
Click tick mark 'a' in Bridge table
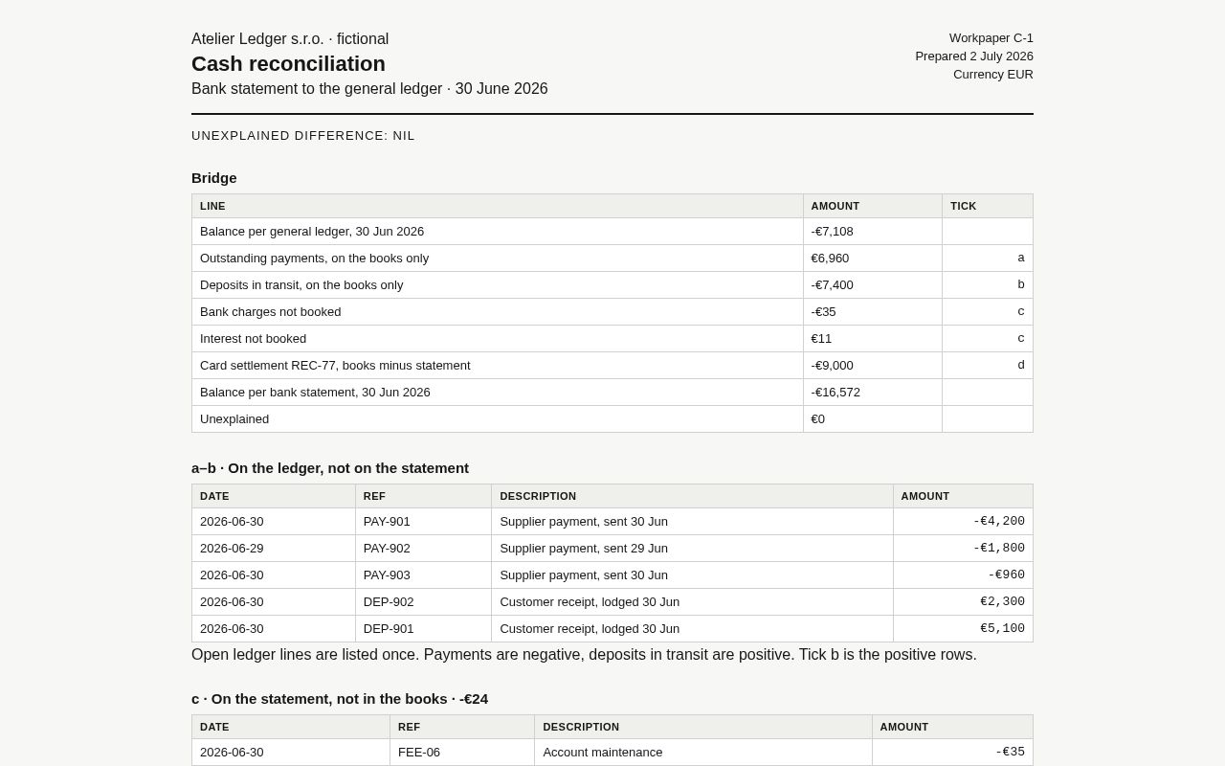1021,258
